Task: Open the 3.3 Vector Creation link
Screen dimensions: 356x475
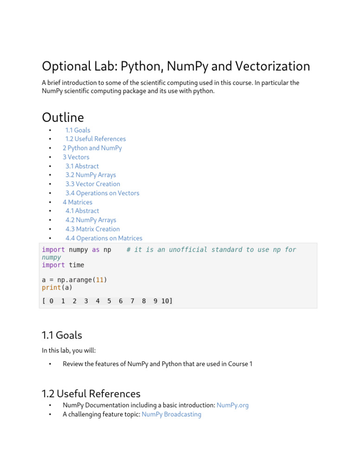Action: [x=93, y=184]
